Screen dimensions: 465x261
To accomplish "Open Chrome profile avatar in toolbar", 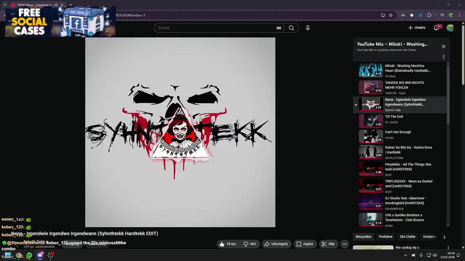I will click(x=451, y=15).
